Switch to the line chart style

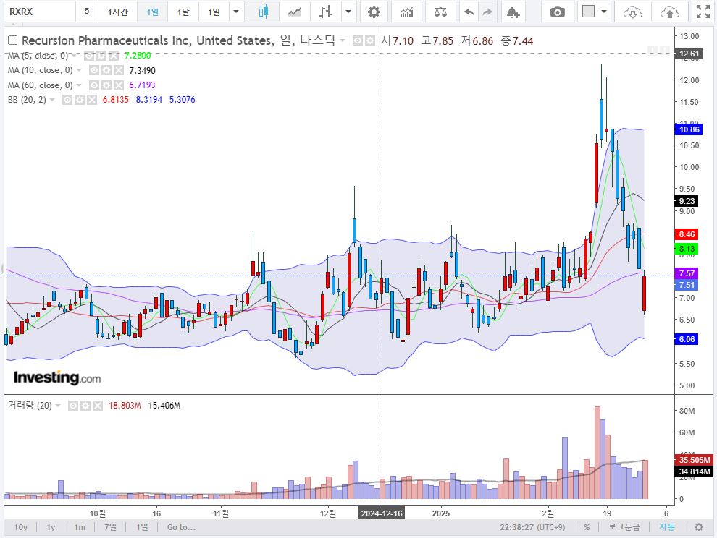295,12
